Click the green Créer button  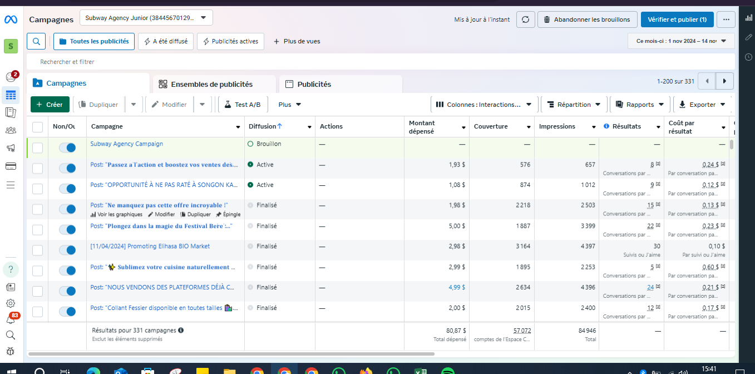click(x=50, y=104)
